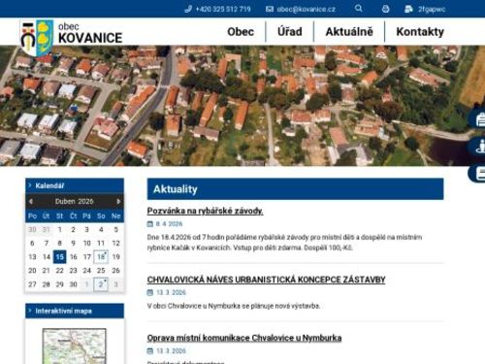The height and width of the screenshot is (364, 485).
Task: Open the Kontakty menu
Action: [420, 32]
